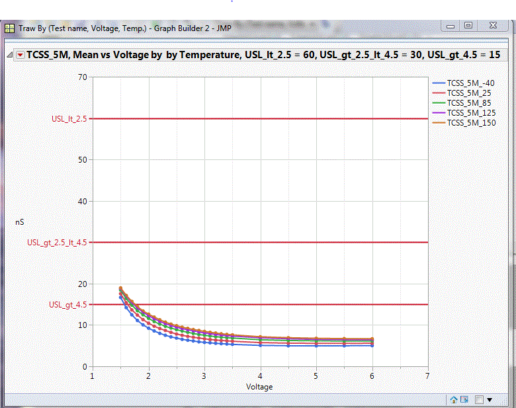The image size is (516, 408).
Task: Open the red triangle options menu
Action: pyautogui.click(x=21, y=55)
